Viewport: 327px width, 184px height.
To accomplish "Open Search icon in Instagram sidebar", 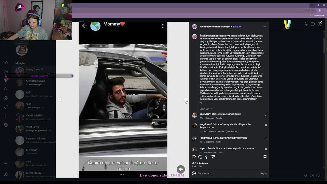I will coord(6,89).
